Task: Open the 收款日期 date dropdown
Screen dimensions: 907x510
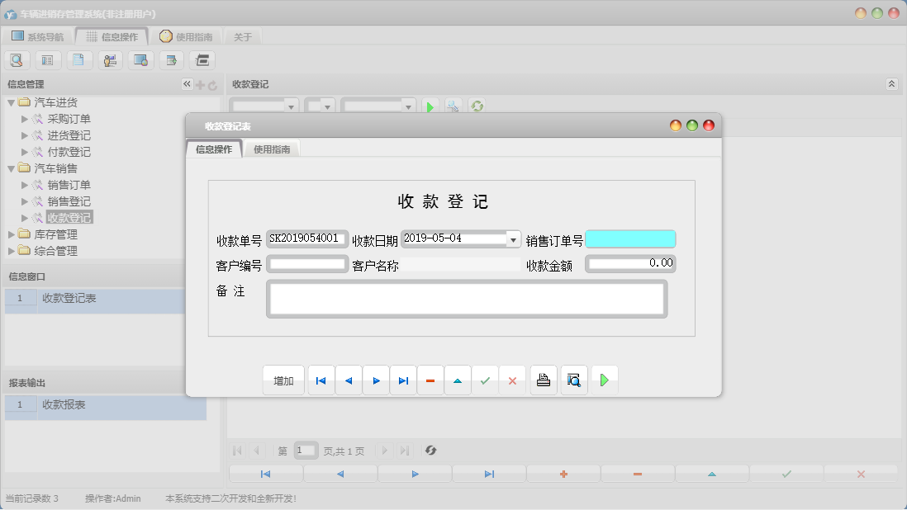Action: (x=515, y=238)
